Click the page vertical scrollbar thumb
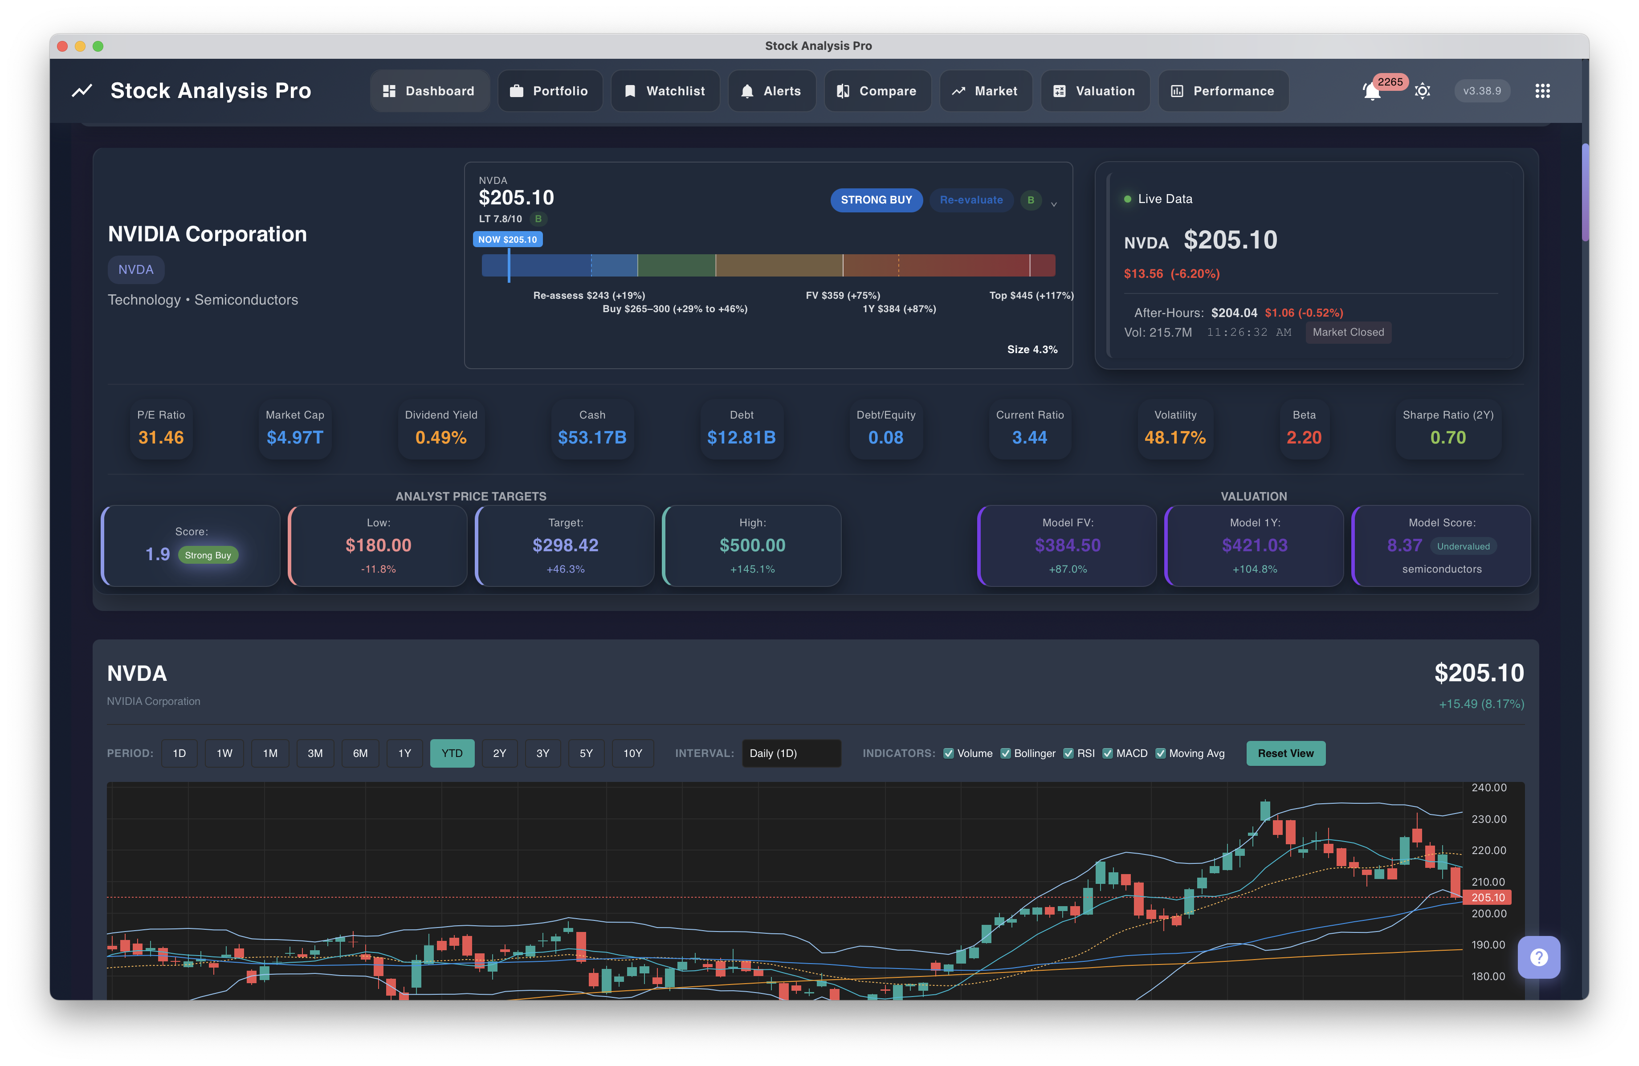Screen dimensions: 1639x1066 [x=1585, y=192]
